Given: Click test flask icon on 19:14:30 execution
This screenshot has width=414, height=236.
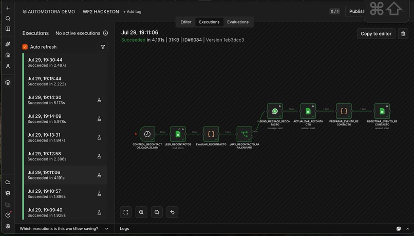Looking at the screenshot, I should (x=99, y=100).
